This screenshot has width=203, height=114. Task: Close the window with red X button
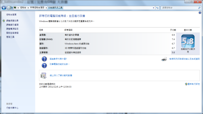[198, 2]
